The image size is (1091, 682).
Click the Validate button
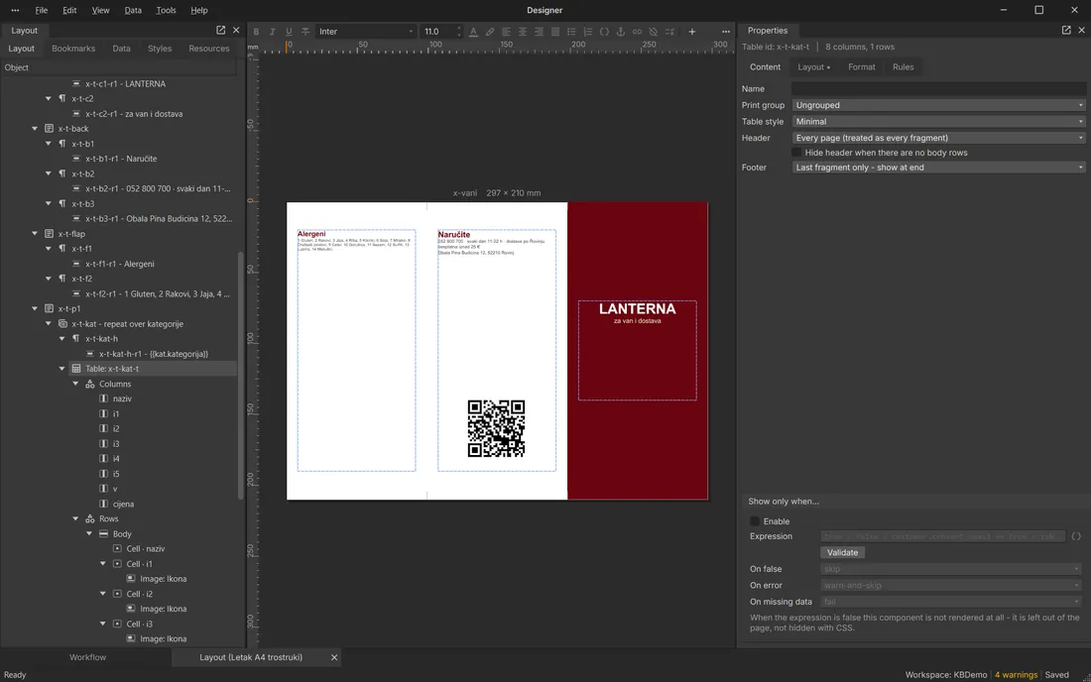pyautogui.click(x=843, y=553)
